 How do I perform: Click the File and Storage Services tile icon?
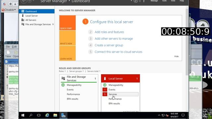[x=63, y=78]
